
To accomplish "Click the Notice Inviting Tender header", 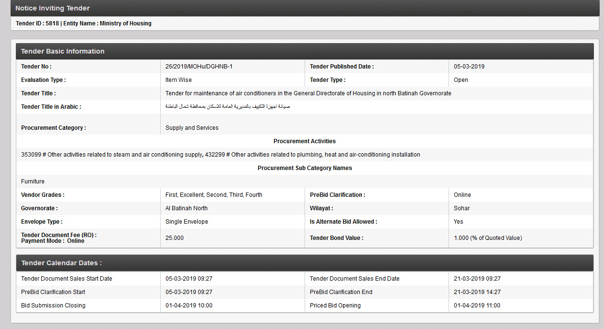I will [53, 8].
